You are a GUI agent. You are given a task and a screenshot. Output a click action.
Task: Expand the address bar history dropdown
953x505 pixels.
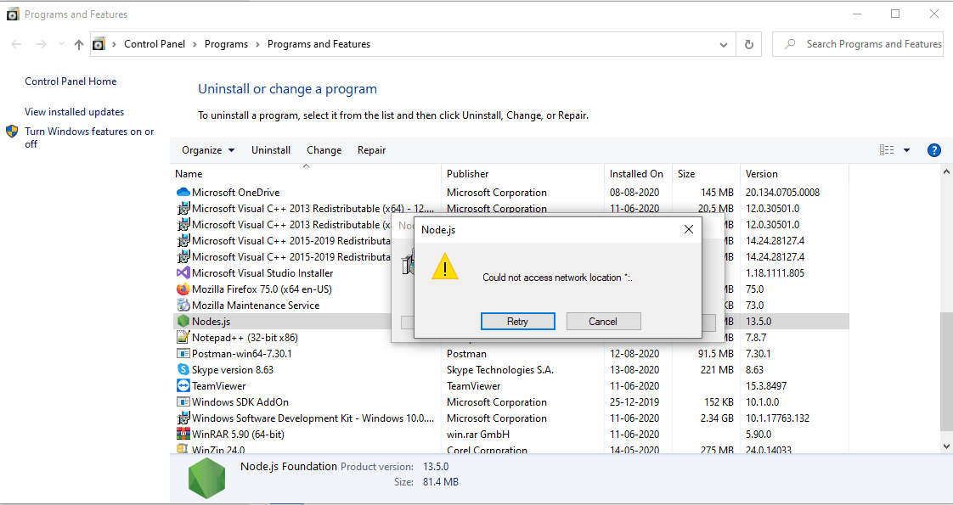pos(724,44)
